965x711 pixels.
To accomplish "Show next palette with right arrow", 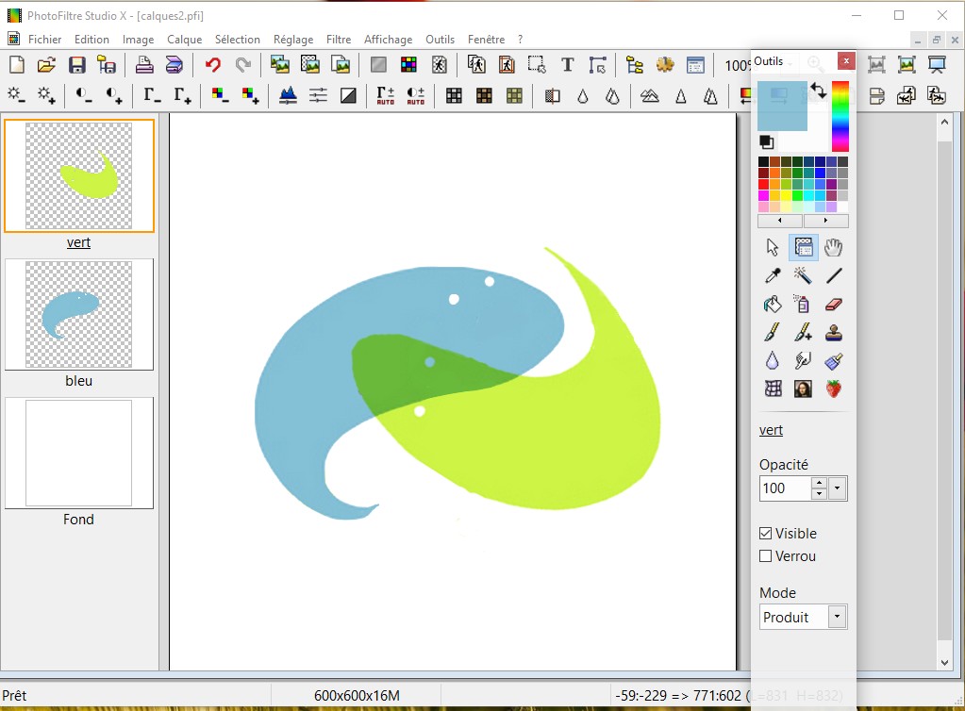I will click(x=826, y=221).
